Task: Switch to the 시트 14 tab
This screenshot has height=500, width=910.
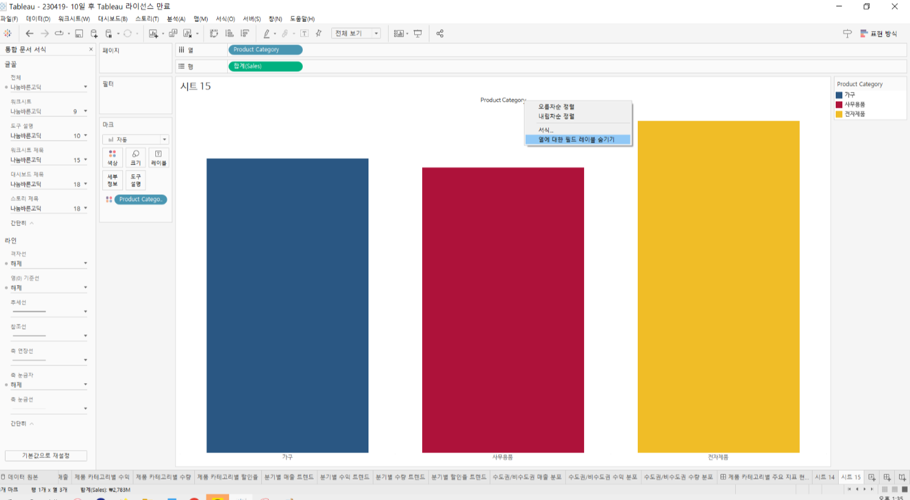Action: 825,477
